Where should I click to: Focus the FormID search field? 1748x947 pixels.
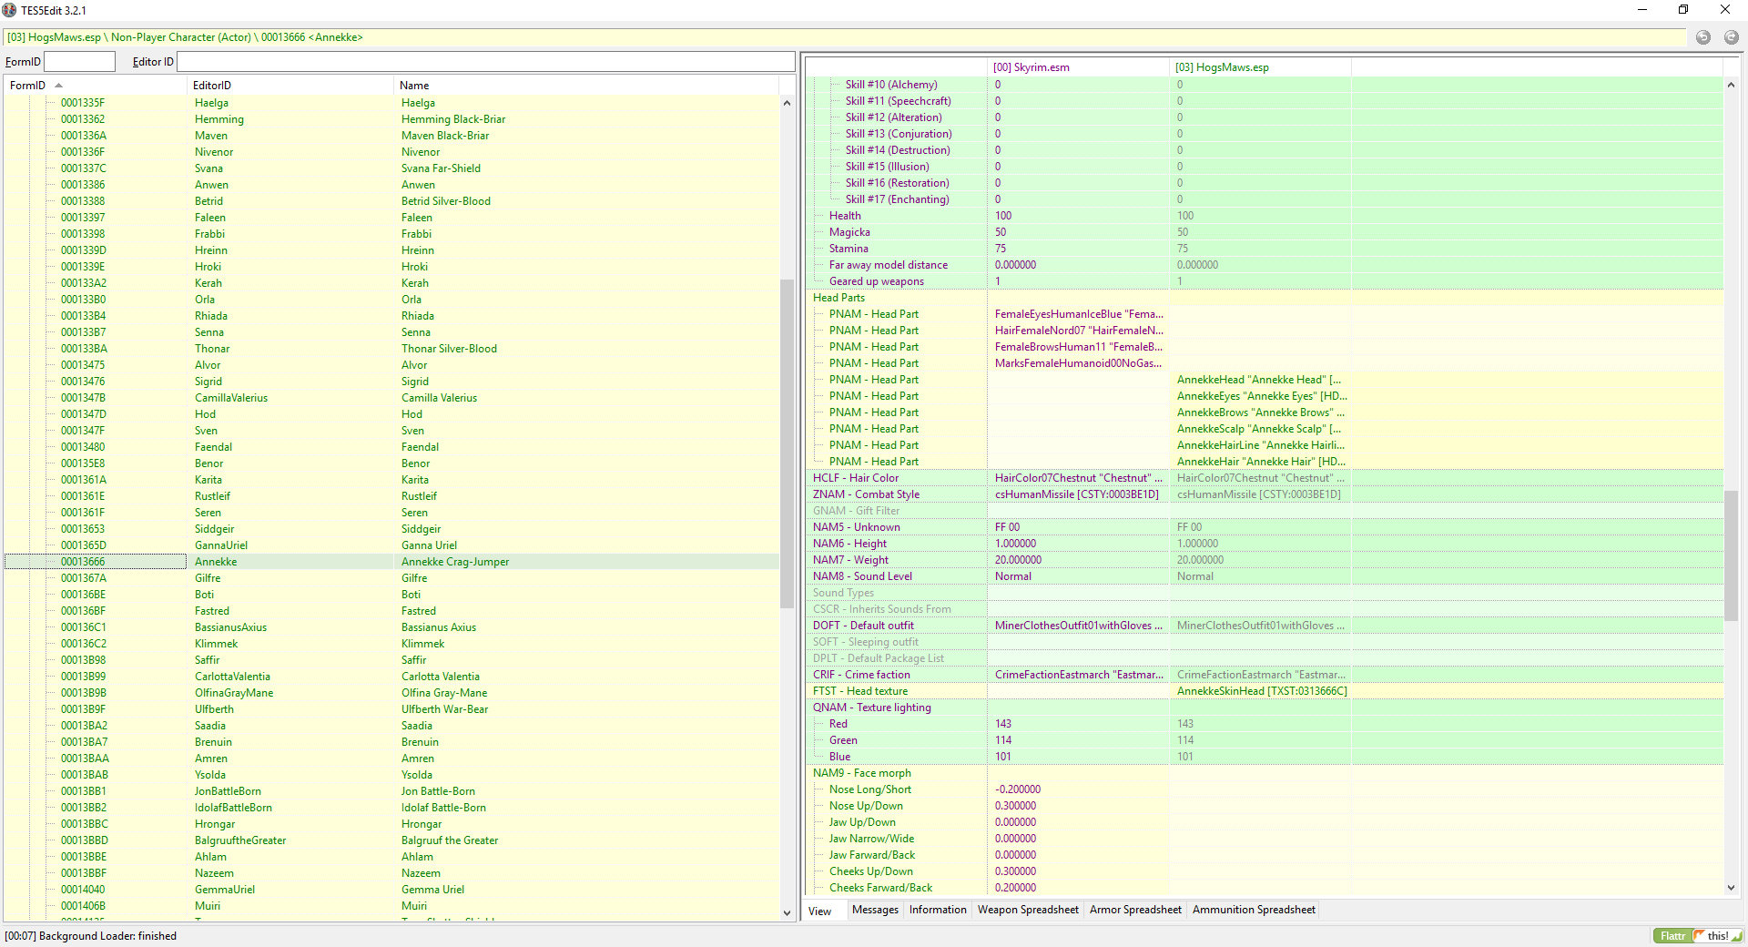[80, 62]
